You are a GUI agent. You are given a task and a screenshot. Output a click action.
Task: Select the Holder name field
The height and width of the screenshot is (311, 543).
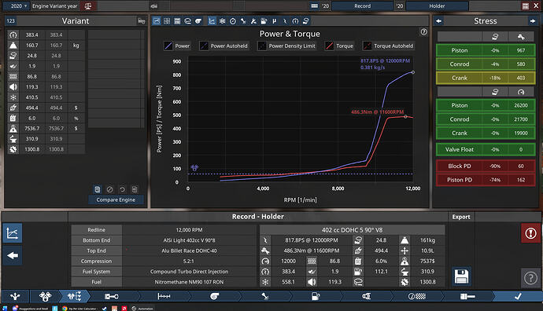[437, 5]
